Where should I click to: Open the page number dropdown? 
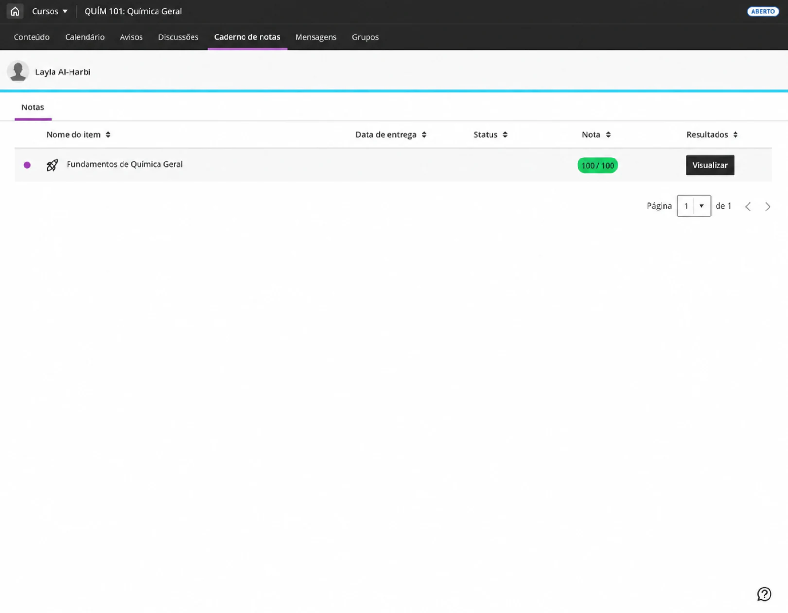point(694,206)
